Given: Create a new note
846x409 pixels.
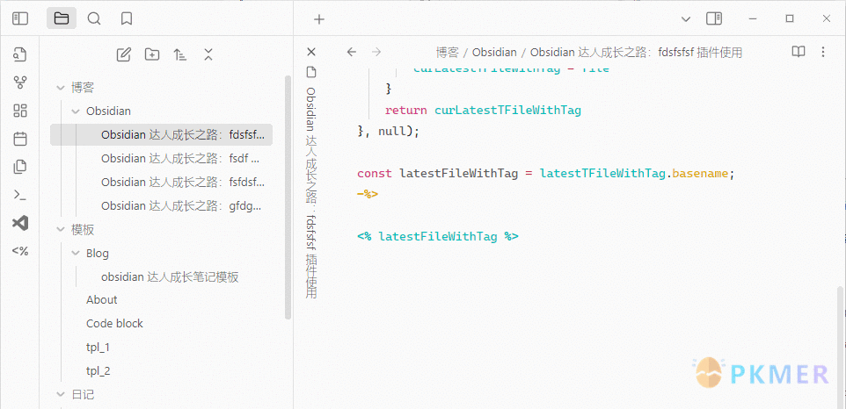Looking at the screenshot, I should (x=124, y=54).
